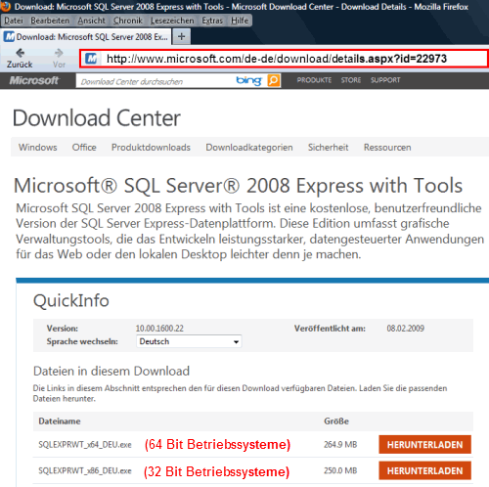Click the Größe column header
Viewport: 489px width, 487px height.
(x=336, y=421)
